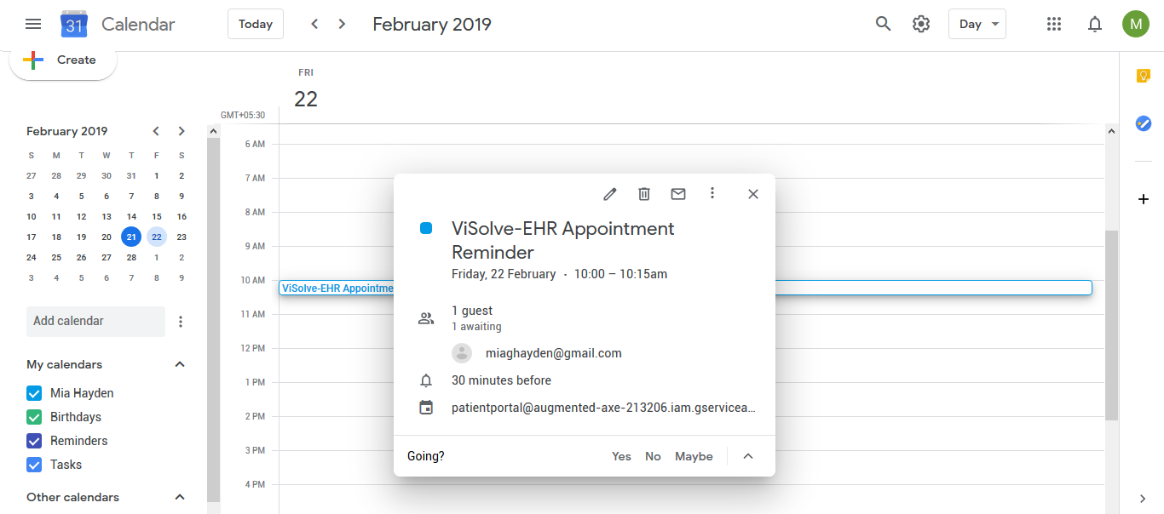The width and height of the screenshot is (1164, 514).
Task: Open the notifications bell
Action: click(x=1095, y=24)
